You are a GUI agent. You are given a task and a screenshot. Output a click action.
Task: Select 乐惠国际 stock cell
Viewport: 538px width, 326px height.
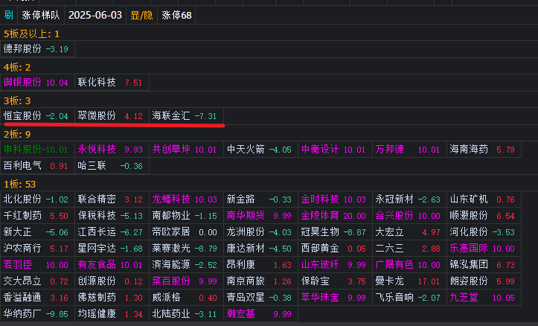point(484,249)
